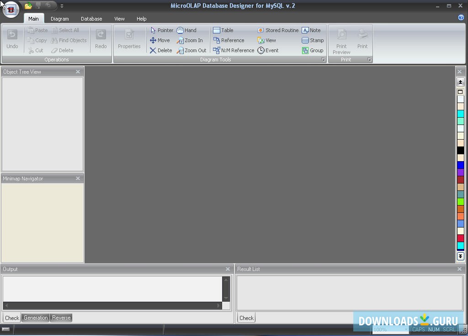Pick the Event tool
468x336 pixels.
pos(268,50)
